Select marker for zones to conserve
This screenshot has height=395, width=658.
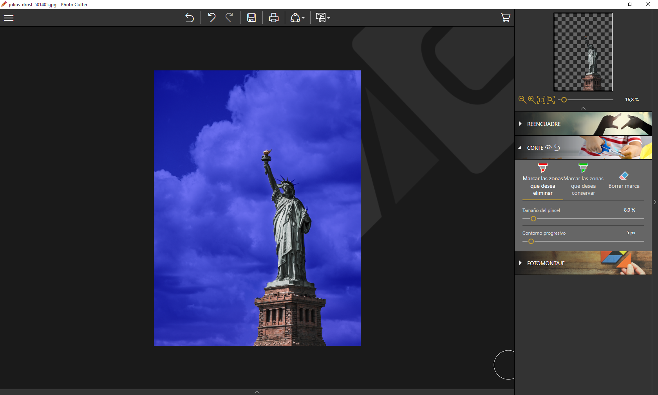pos(584,180)
